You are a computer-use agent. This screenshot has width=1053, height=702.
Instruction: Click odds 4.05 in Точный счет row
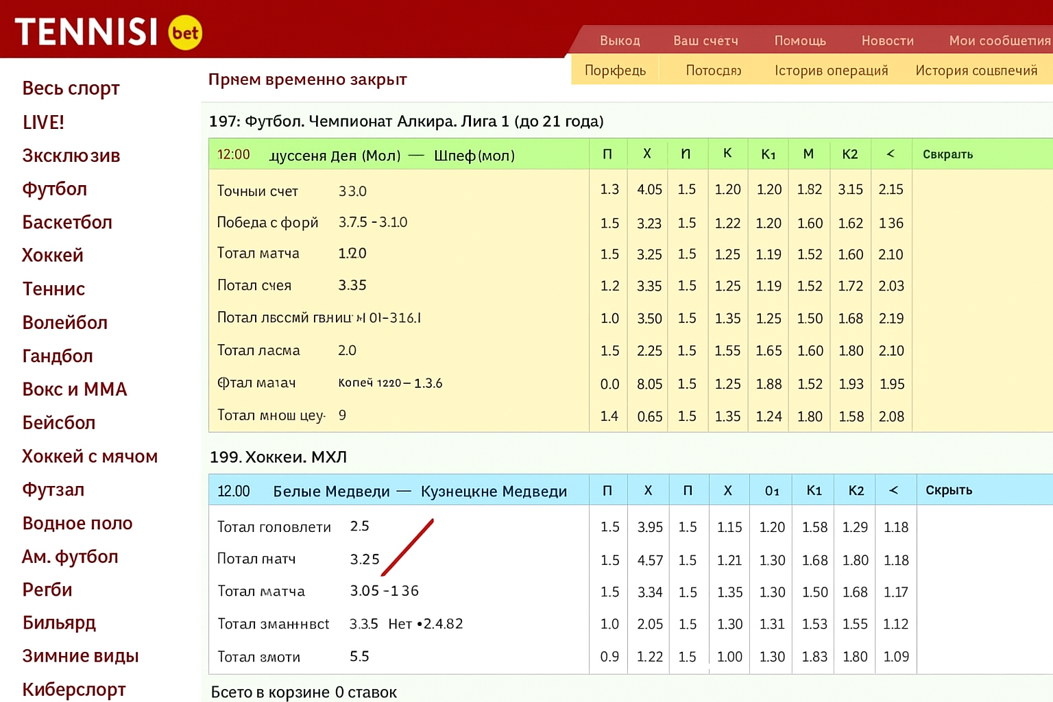[x=649, y=189]
